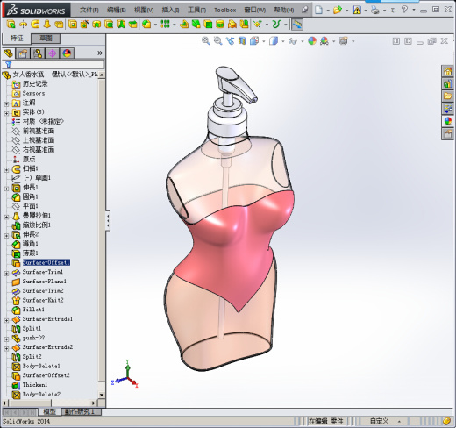Click the Edit Appearance color ball toolbar icon
Viewport: 456px width, 428px height.
point(312,41)
